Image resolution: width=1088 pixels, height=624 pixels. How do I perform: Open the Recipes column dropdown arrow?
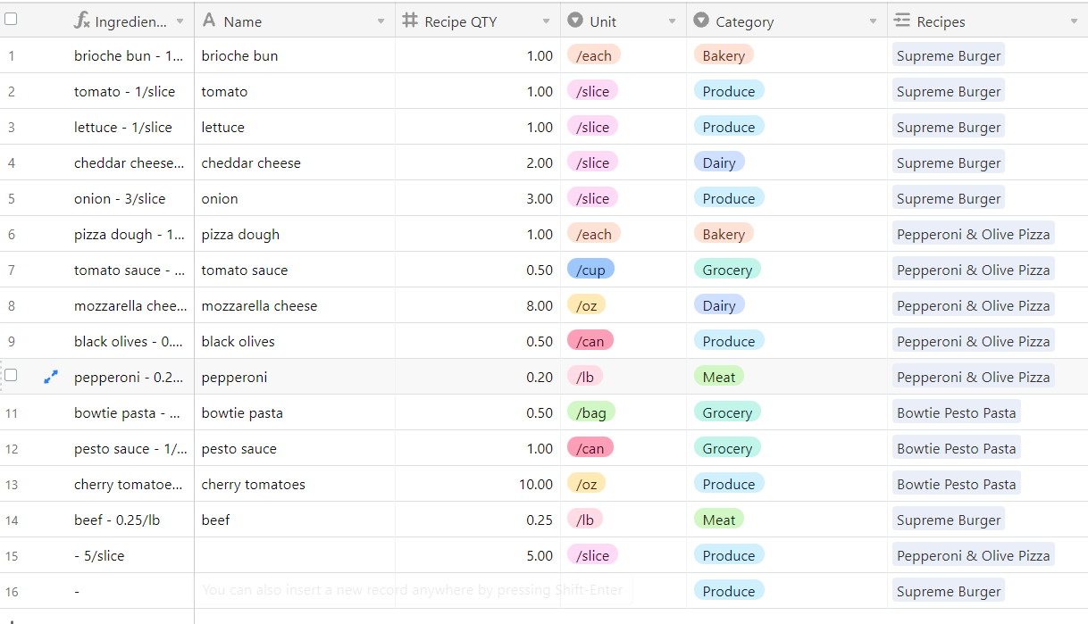(x=1074, y=21)
